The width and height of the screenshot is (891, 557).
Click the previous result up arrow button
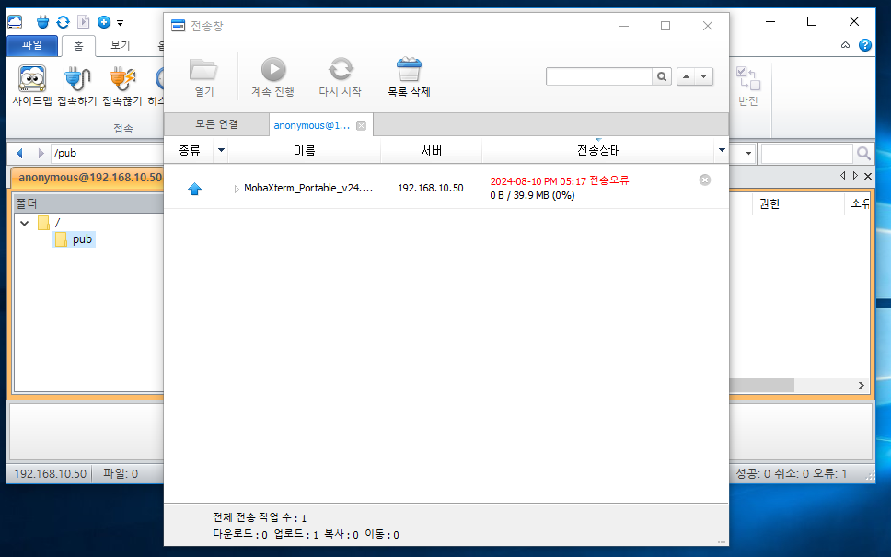[686, 76]
